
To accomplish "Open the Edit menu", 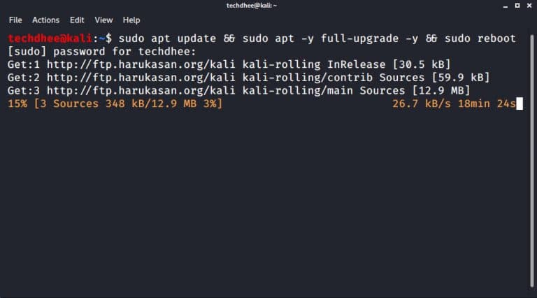I will tap(77, 20).
